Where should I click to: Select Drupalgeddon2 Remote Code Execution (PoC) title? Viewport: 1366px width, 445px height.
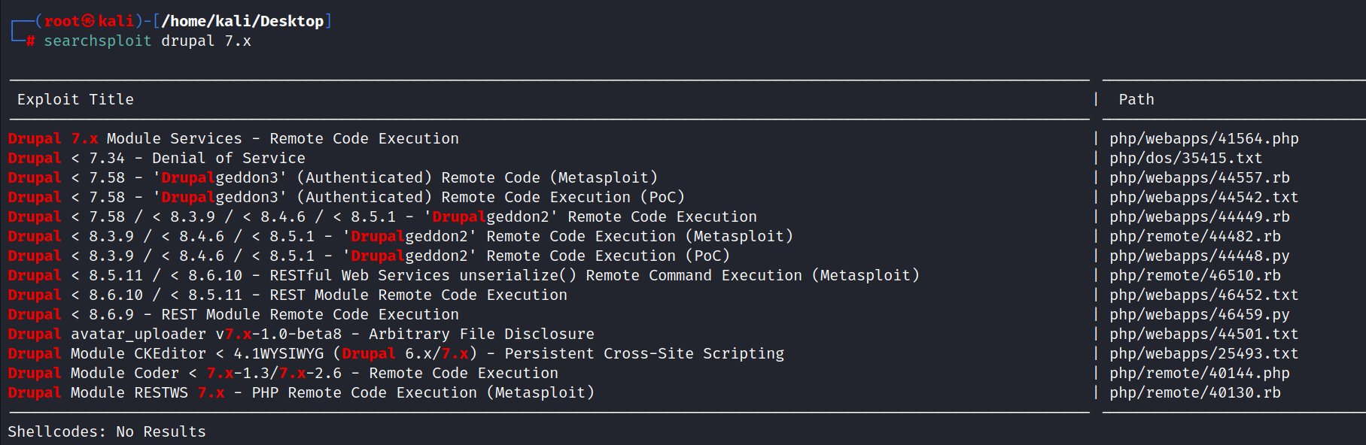pos(369,256)
